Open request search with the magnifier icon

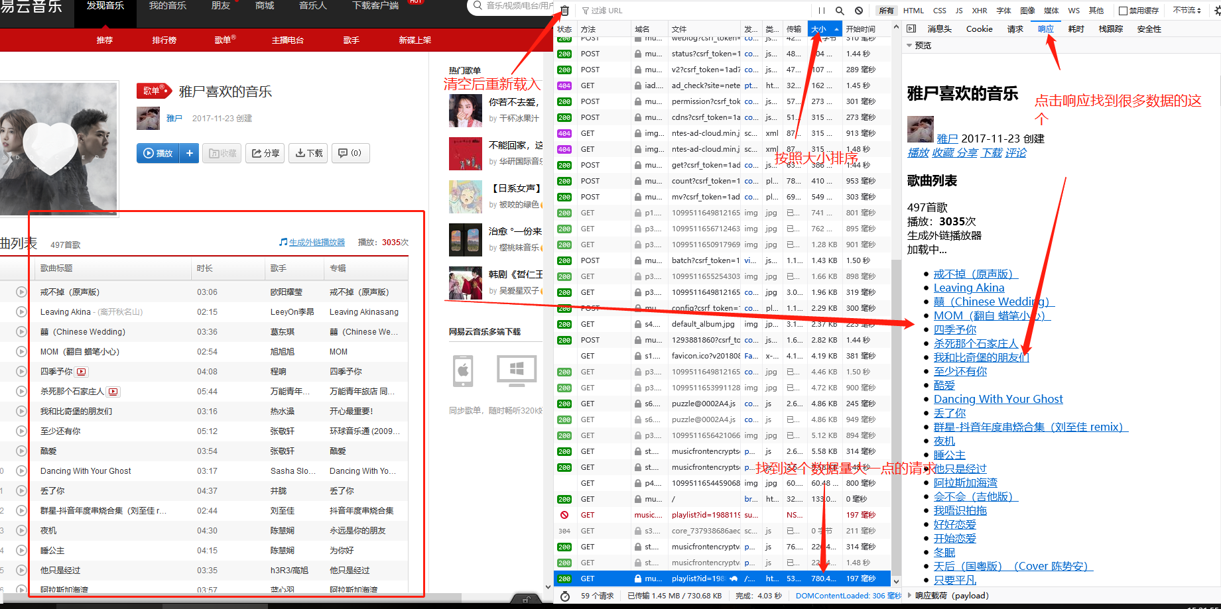(838, 11)
